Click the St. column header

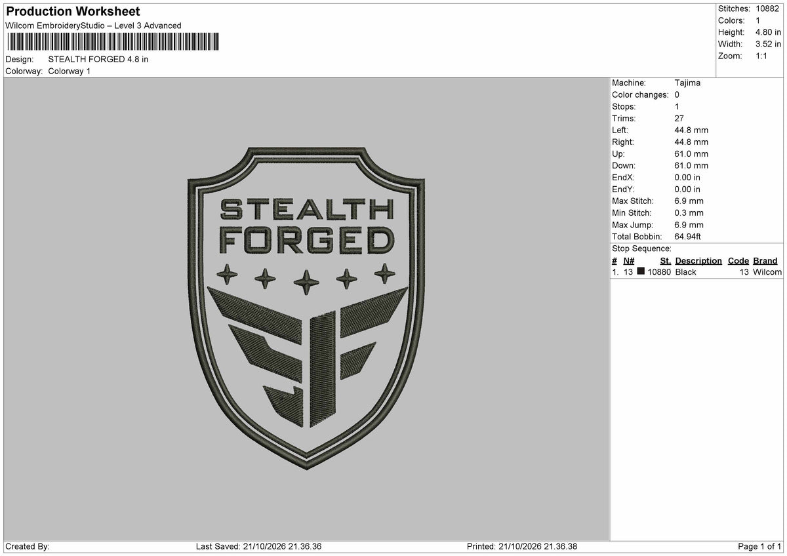point(665,260)
